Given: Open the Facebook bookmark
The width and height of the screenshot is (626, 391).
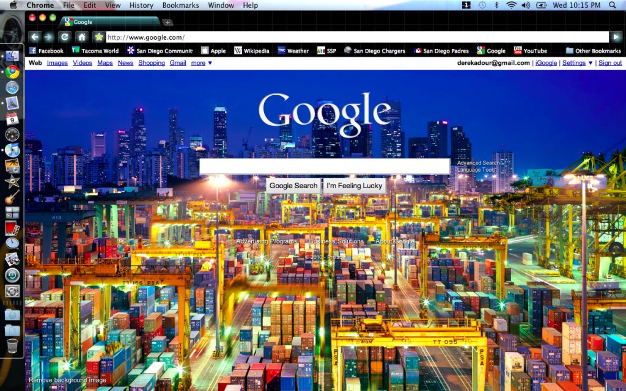Looking at the screenshot, I should pyautogui.click(x=46, y=51).
